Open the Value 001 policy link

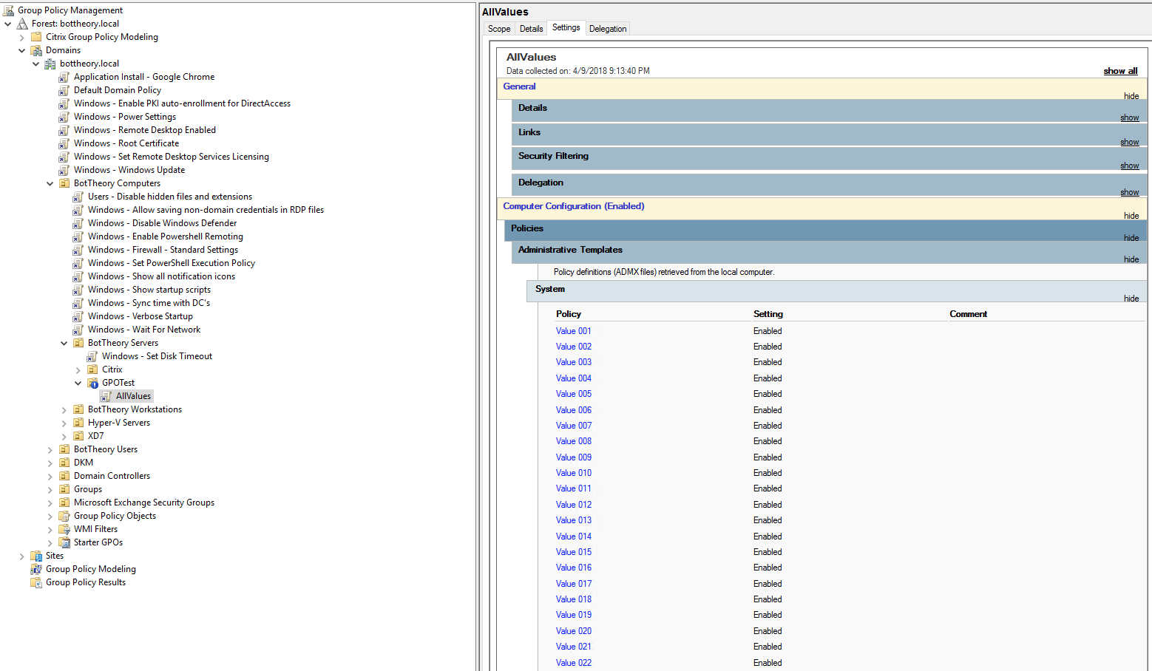point(574,331)
